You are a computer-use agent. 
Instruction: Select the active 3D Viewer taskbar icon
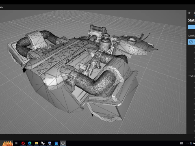[63, 143]
